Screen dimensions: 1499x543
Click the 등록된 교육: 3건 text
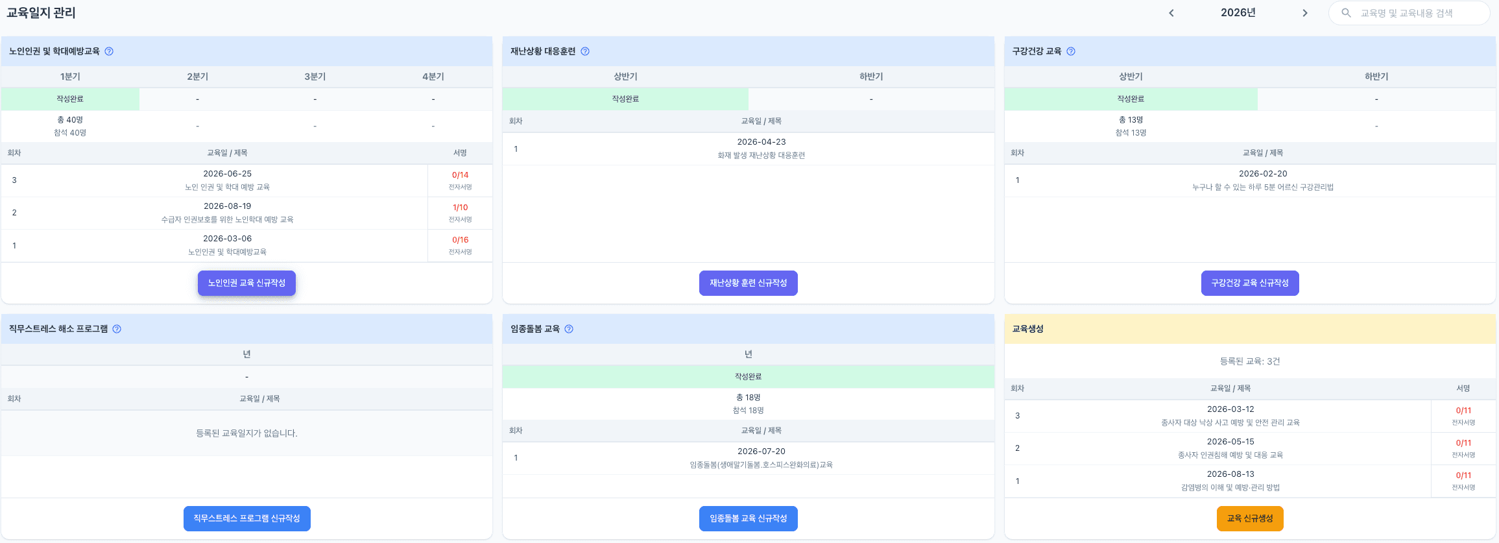[1250, 361]
